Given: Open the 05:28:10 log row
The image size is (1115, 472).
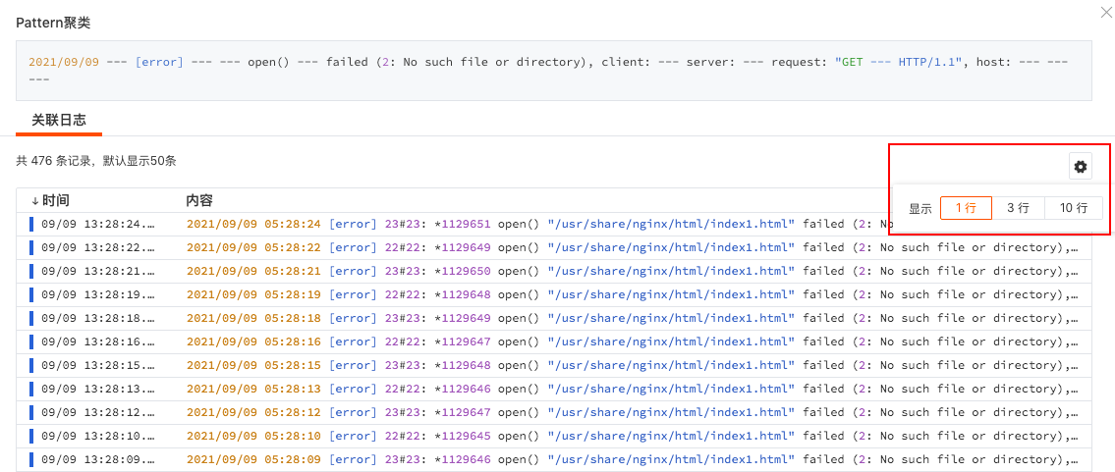Looking at the screenshot, I should coord(589,436).
